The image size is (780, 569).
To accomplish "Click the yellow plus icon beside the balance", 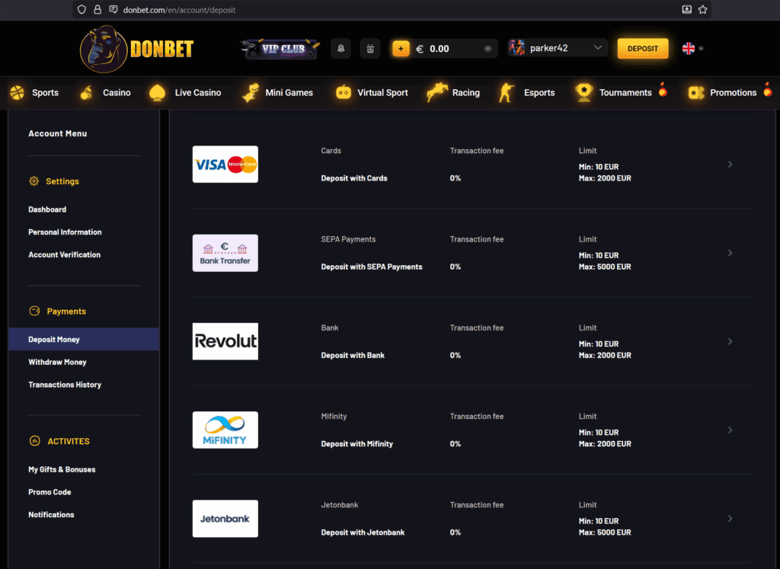I will tap(401, 48).
